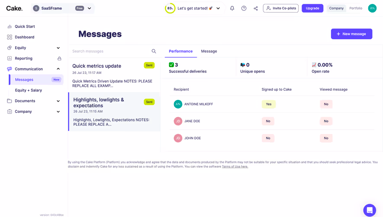Click the Upgrade button

312,8
